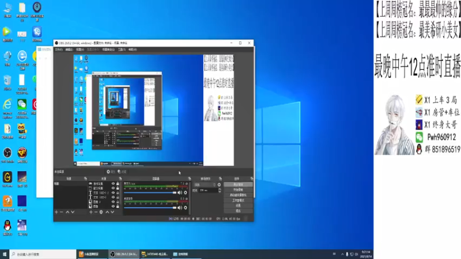Mute the 桌面音频 speaker icon
The width and height of the screenshot is (461, 259).
[180, 208]
